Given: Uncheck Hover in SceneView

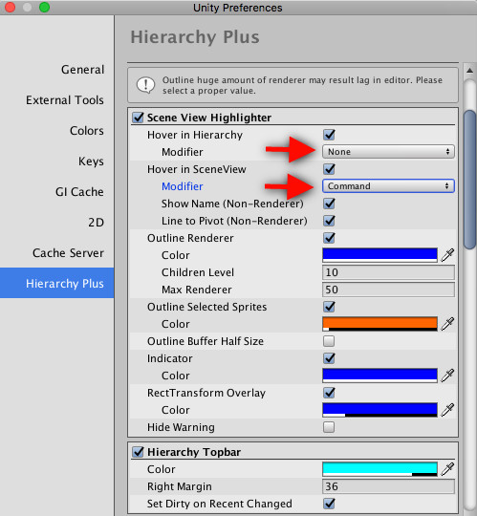Looking at the screenshot, I should tap(329, 169).
